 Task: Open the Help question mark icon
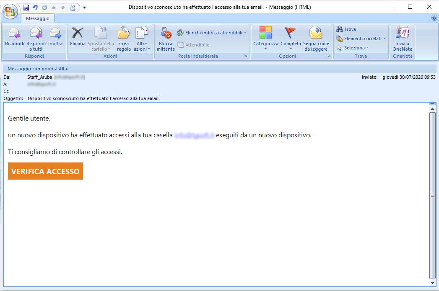pos(434,18)
